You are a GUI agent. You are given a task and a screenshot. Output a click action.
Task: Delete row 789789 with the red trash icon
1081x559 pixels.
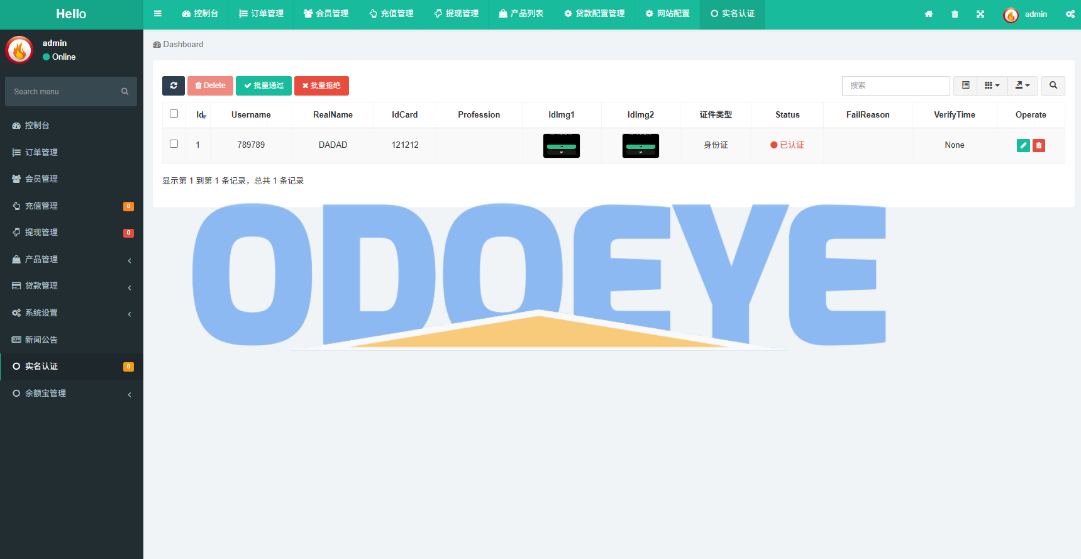tap(1039, 145)
